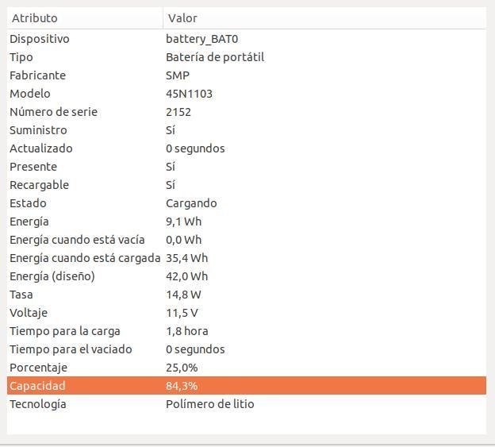Select the Recargable attribute label
Image resolution: width=495 pixels, height=447 pixels.
[39, 185]
